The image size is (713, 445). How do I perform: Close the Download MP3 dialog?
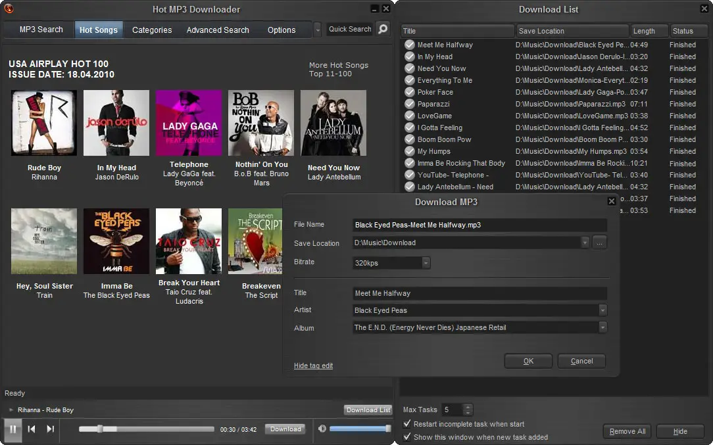click(612, 201)
